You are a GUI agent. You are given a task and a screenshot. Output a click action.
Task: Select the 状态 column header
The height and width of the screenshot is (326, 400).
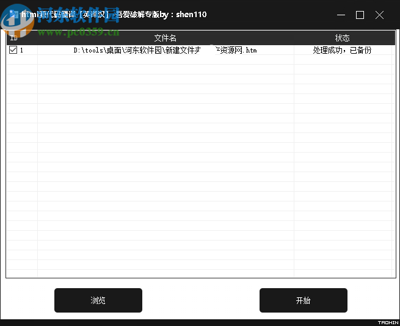[343, 38]
